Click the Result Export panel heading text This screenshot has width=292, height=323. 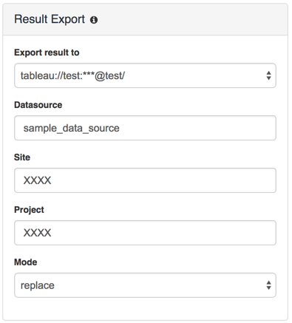[x=50, y=19]
